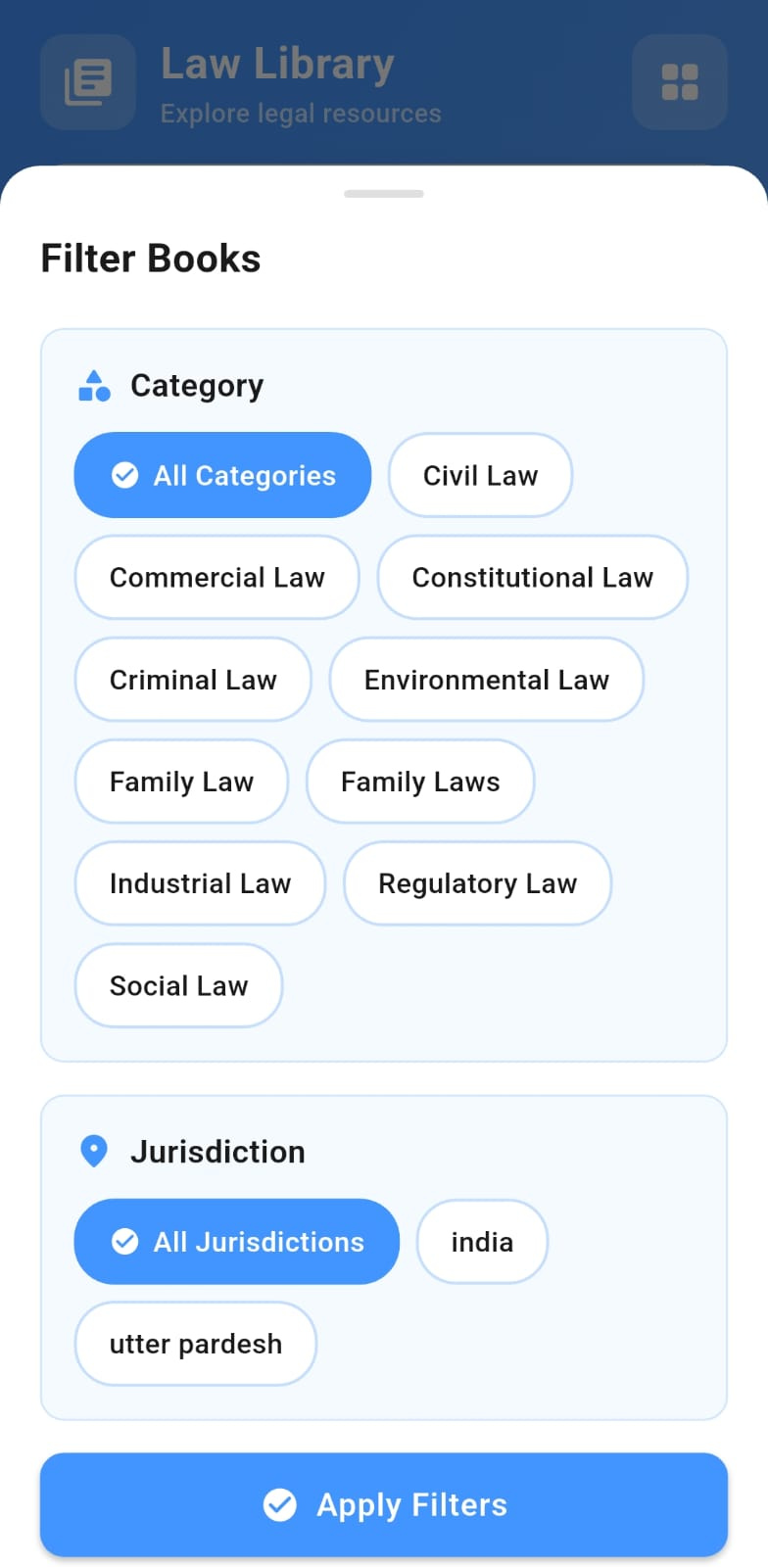
Task: Select the Family Laws chip
Action: pos(420,782)
